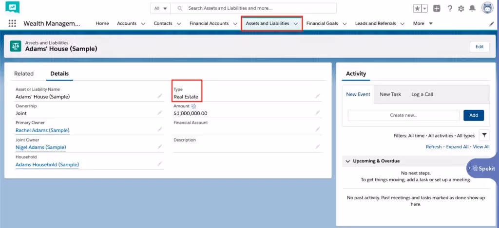Open the Accounts tab

pyautogui.click(x=127, y=23)
